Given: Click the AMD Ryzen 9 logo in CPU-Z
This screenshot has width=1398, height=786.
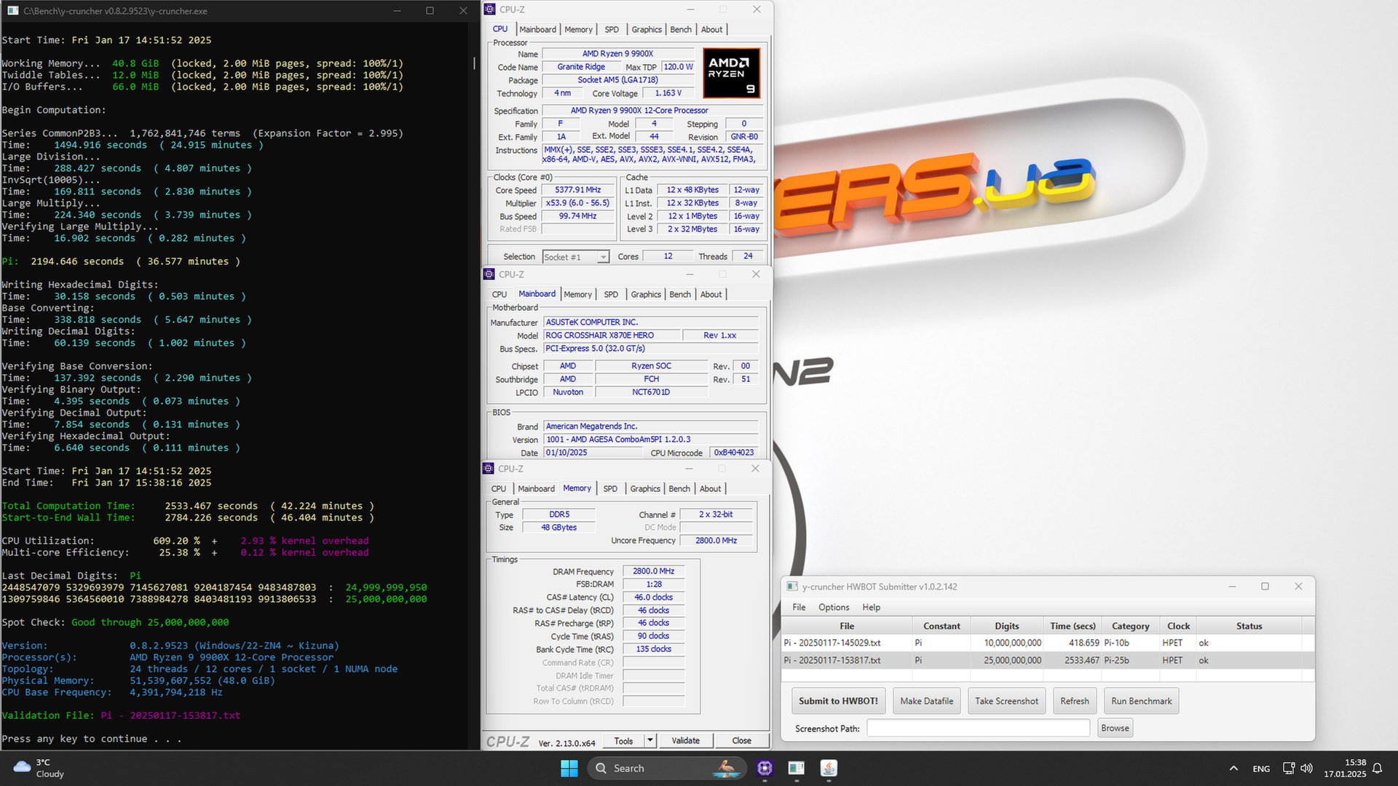Looking at the screenshot, I should click(x=732, y=73).
